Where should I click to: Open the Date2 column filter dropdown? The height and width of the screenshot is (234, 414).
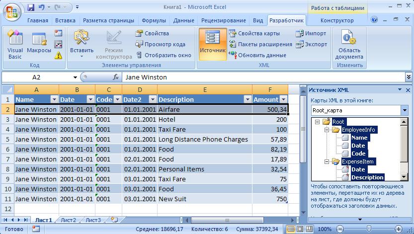153,99
